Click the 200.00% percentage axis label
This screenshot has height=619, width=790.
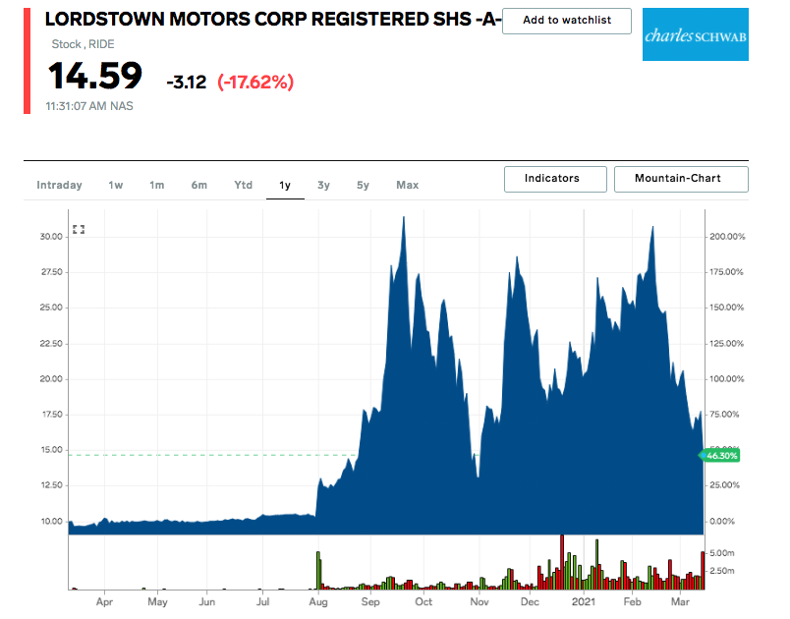(727, 236)
